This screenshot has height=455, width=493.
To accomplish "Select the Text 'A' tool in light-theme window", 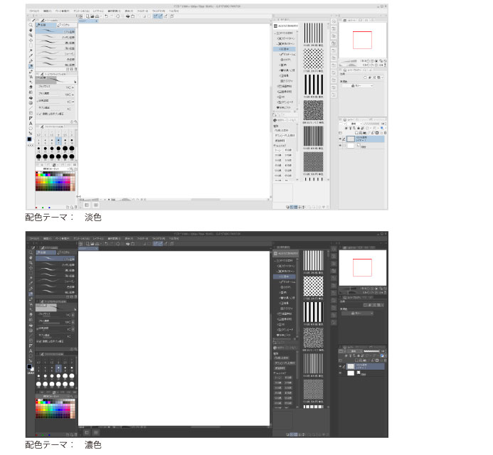I will coord(31,124).
